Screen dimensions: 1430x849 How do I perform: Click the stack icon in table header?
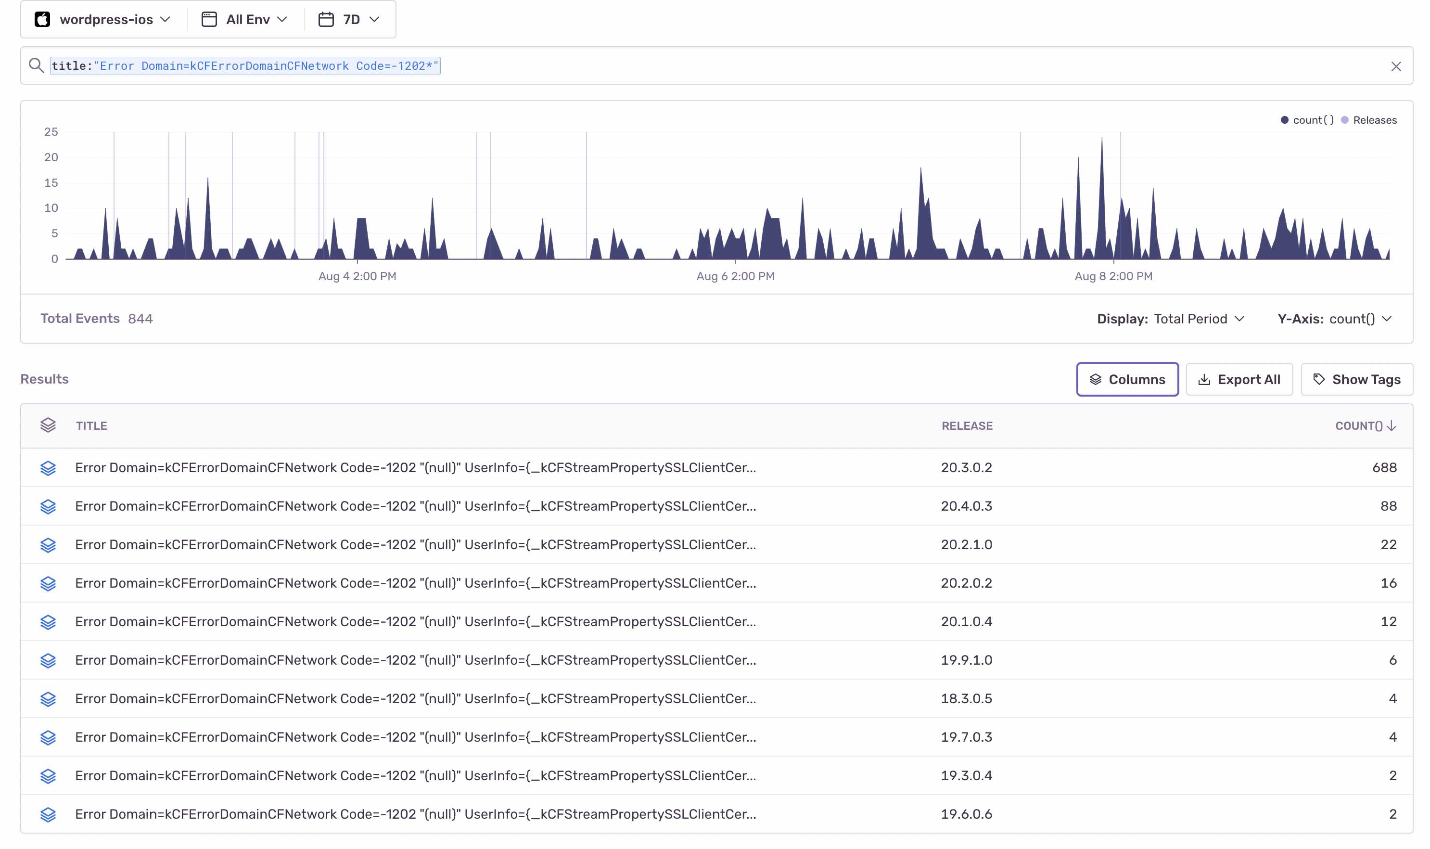48,425
